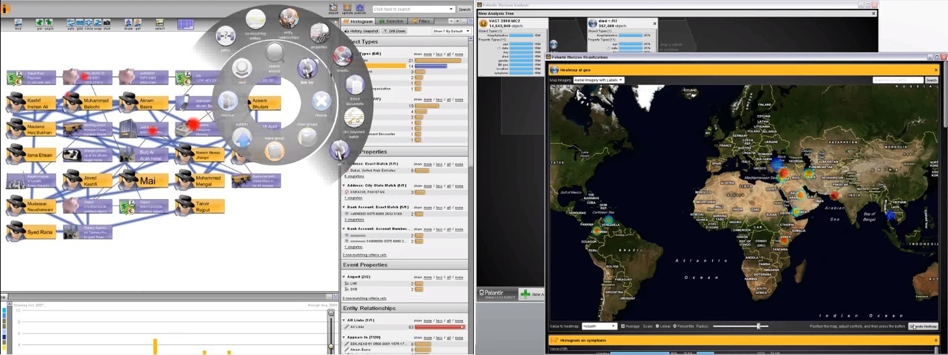The height and width of the screenshot is (355, 948).
Task: Choose doc keyword match in radial menu
Action: click(x=354, y=117)
